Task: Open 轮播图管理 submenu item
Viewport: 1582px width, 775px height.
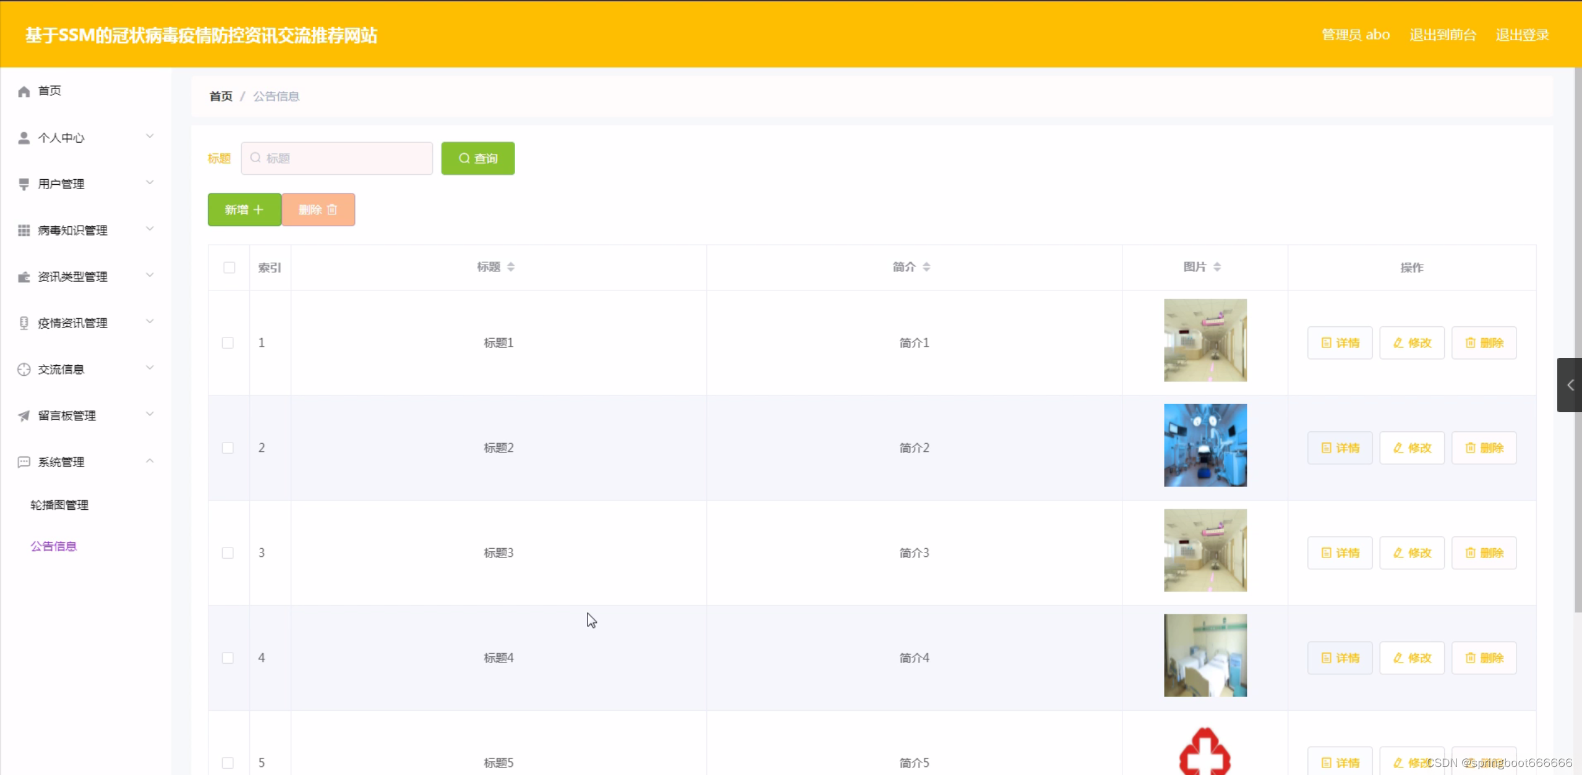Action: pyautogui.click(x=59, y=505)
